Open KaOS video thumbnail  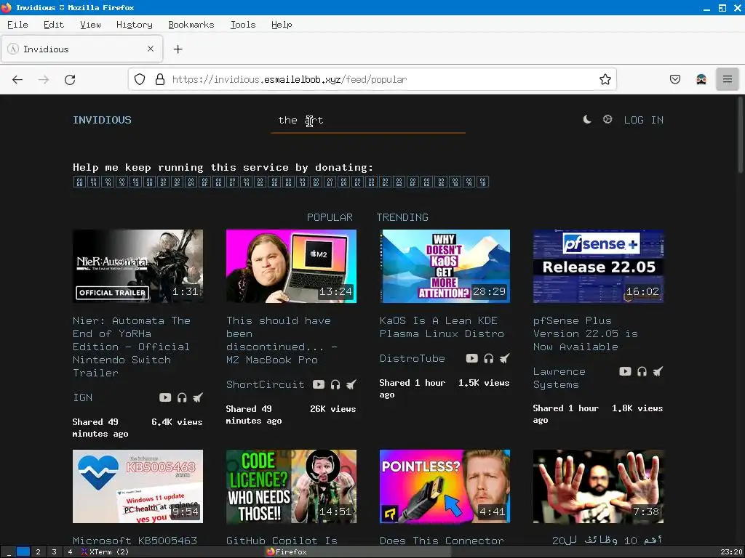[x=445, y=266]
